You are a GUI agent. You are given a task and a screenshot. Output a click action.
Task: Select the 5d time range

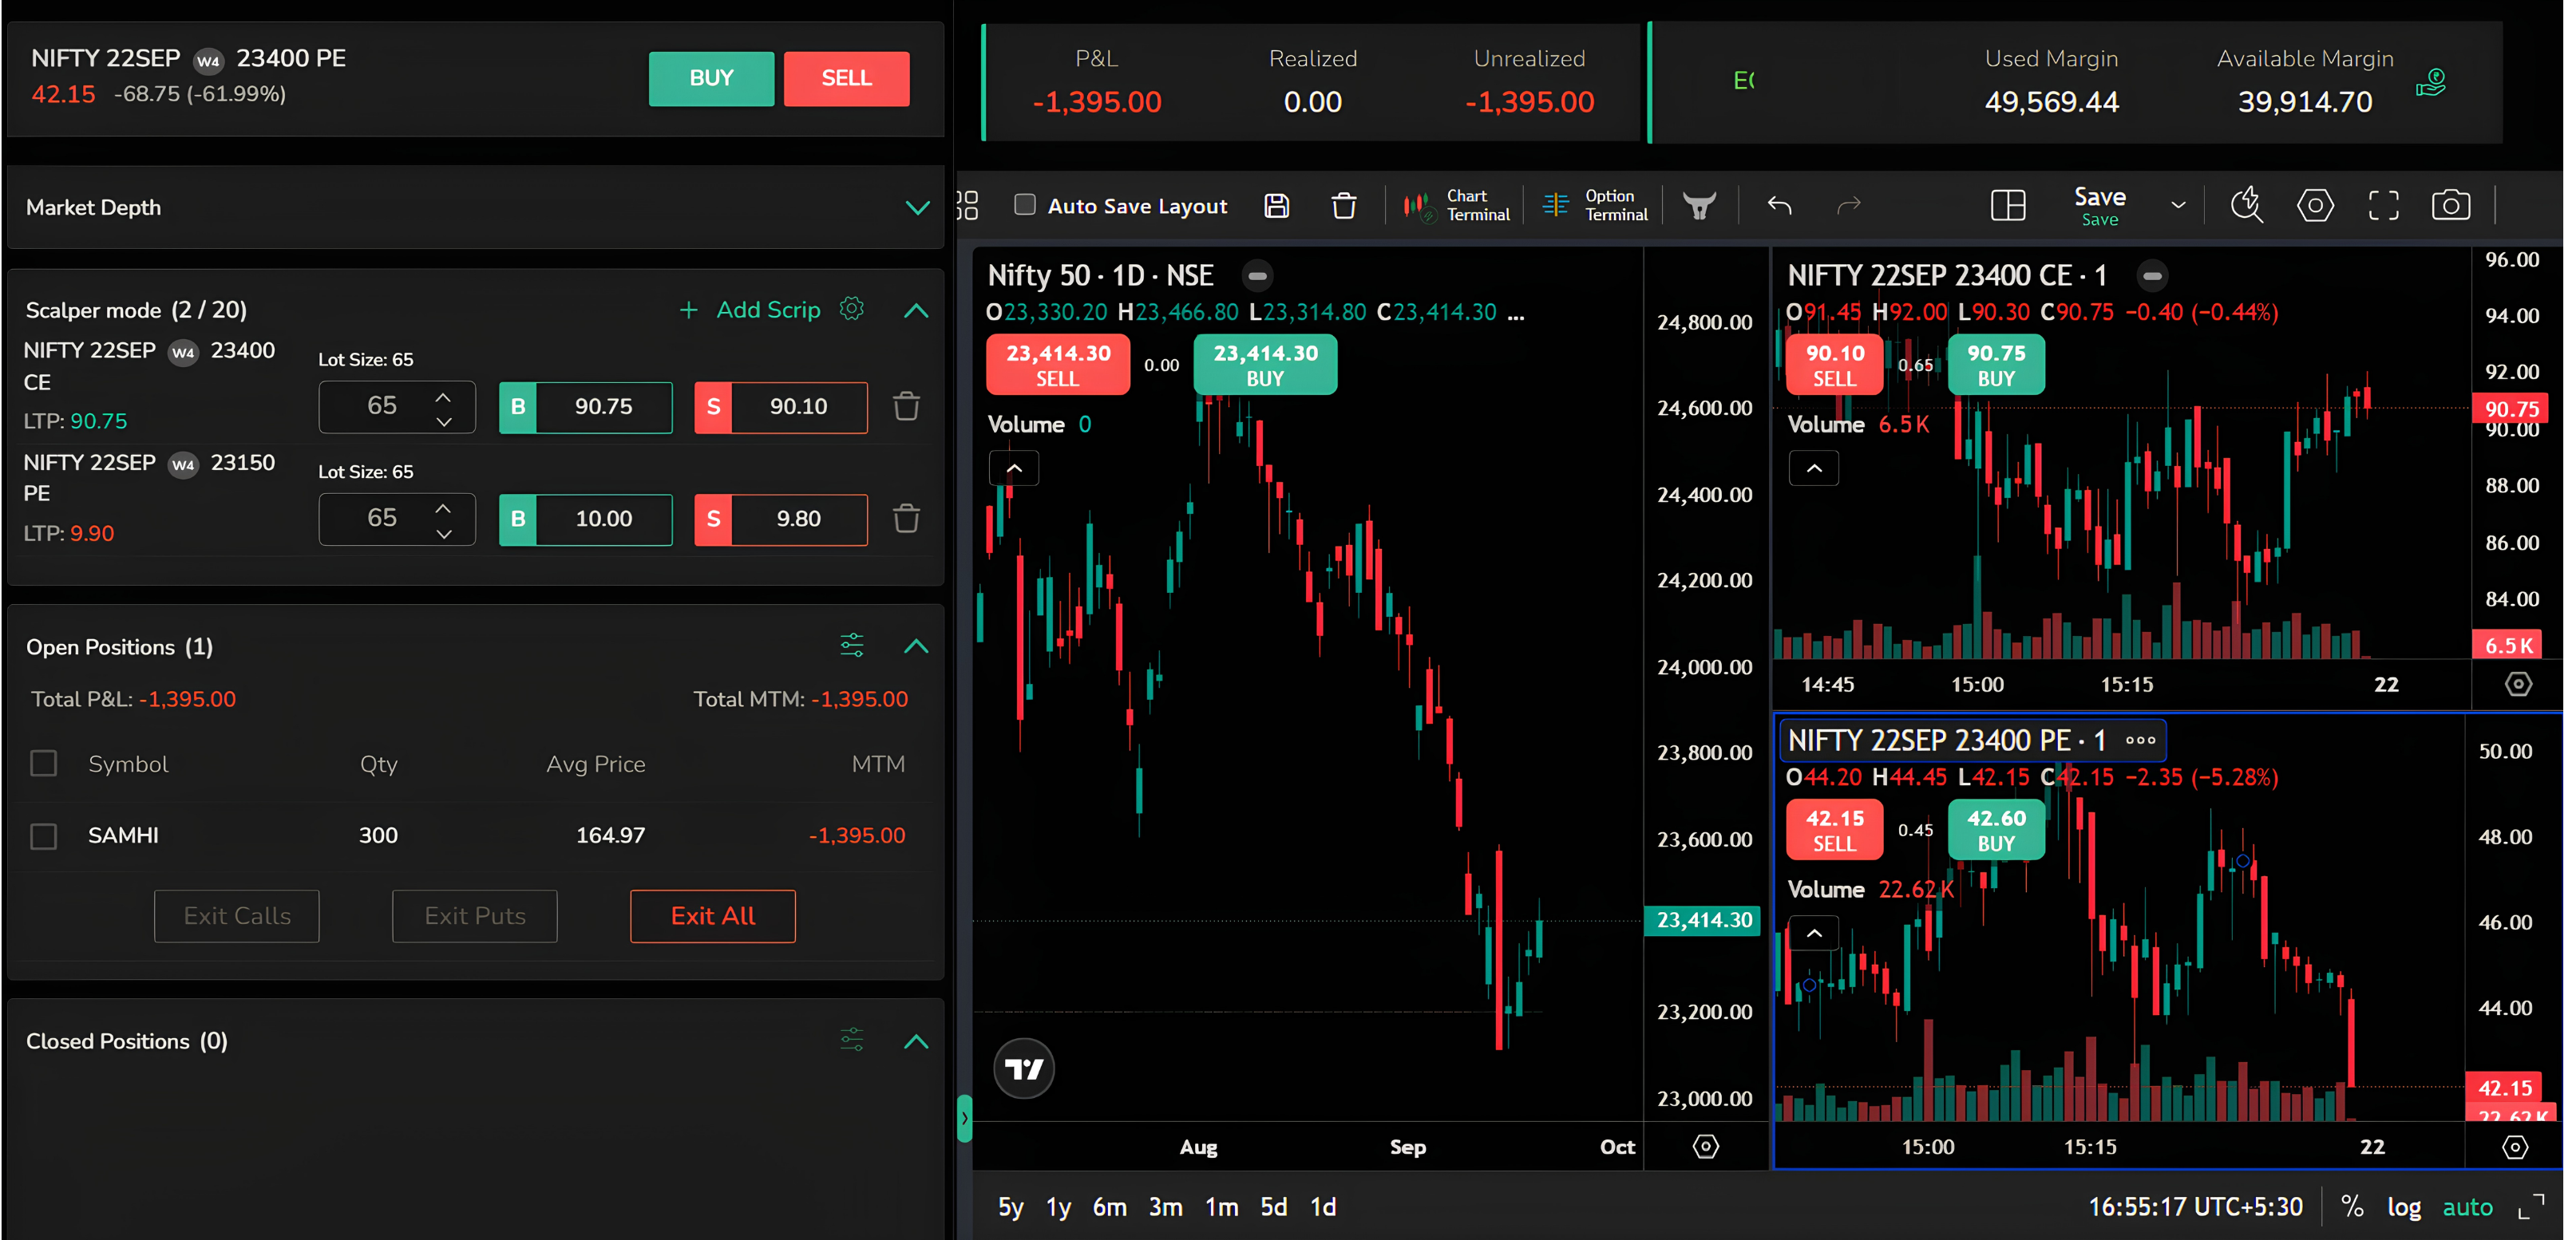pos(1273,1207)
